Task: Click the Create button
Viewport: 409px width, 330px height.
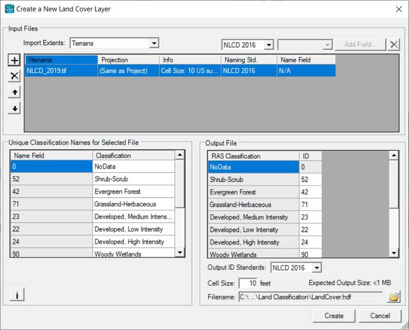Action: pyautogui.click(x=334, y=316)
